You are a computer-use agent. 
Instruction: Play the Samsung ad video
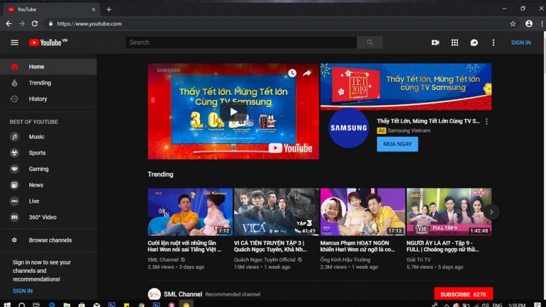pos(233,112)
